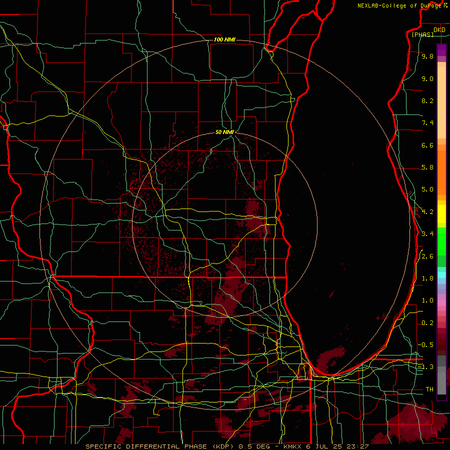Click the 4.2 value on the scale
Viewport: 450px width, 450px height.
427,212
